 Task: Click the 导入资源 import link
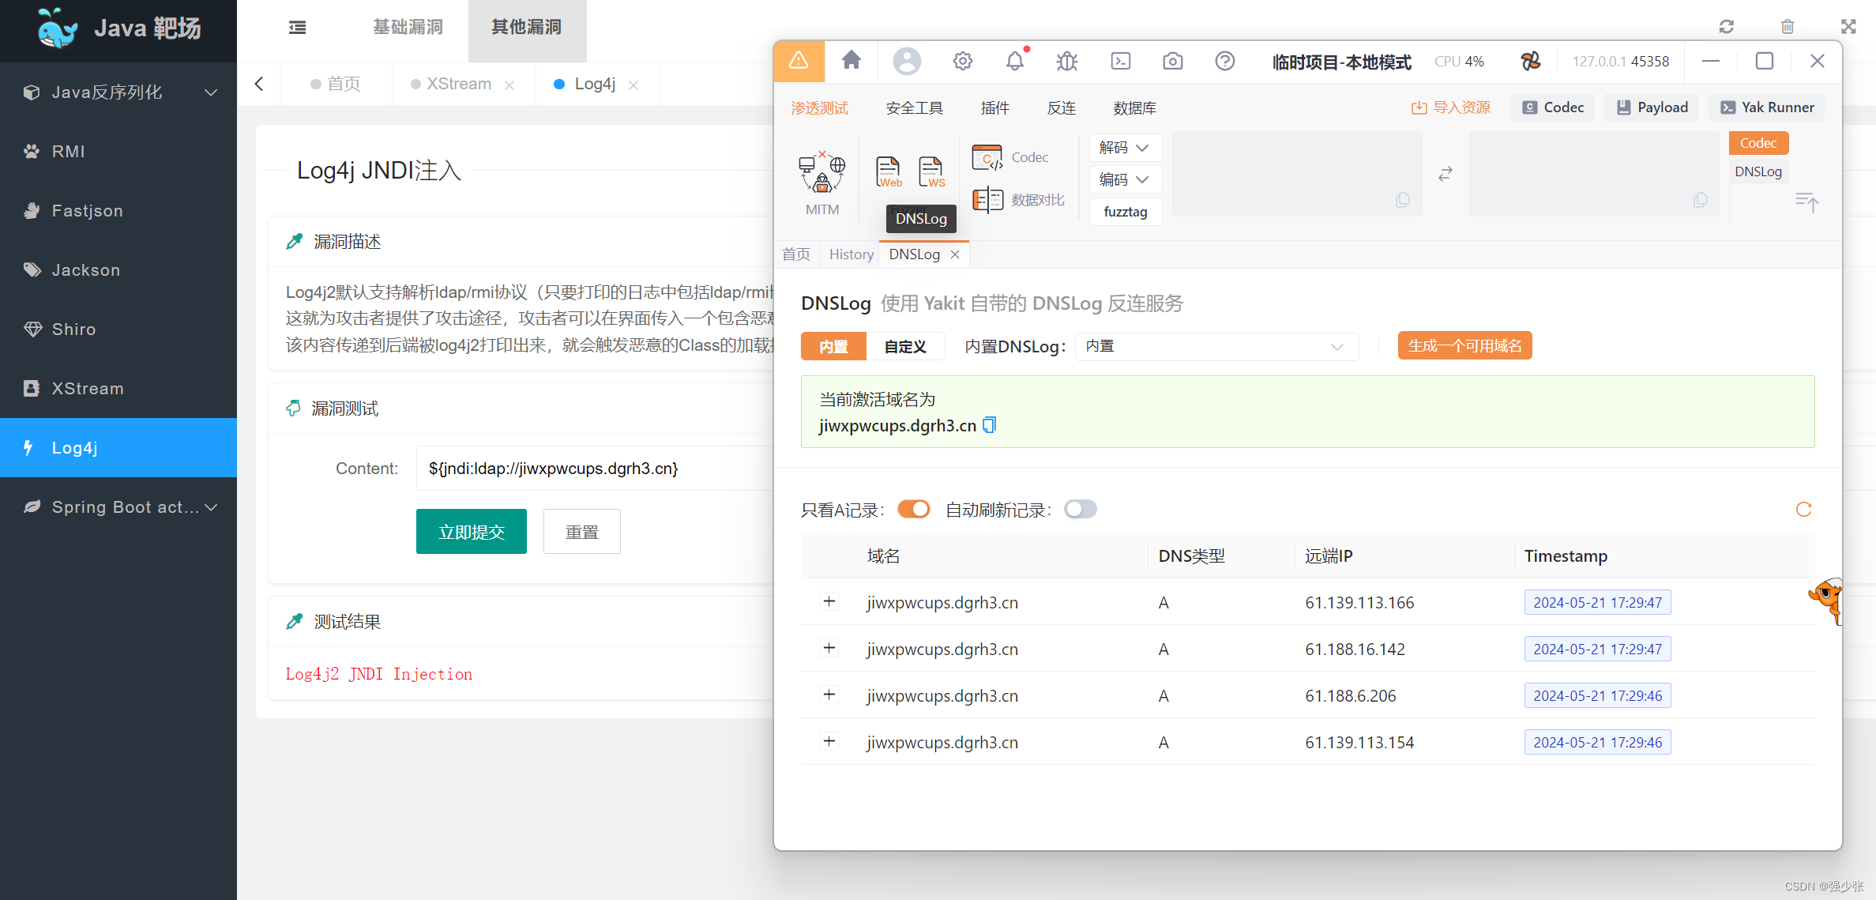pyautogui.click(x=1451, y=107)
